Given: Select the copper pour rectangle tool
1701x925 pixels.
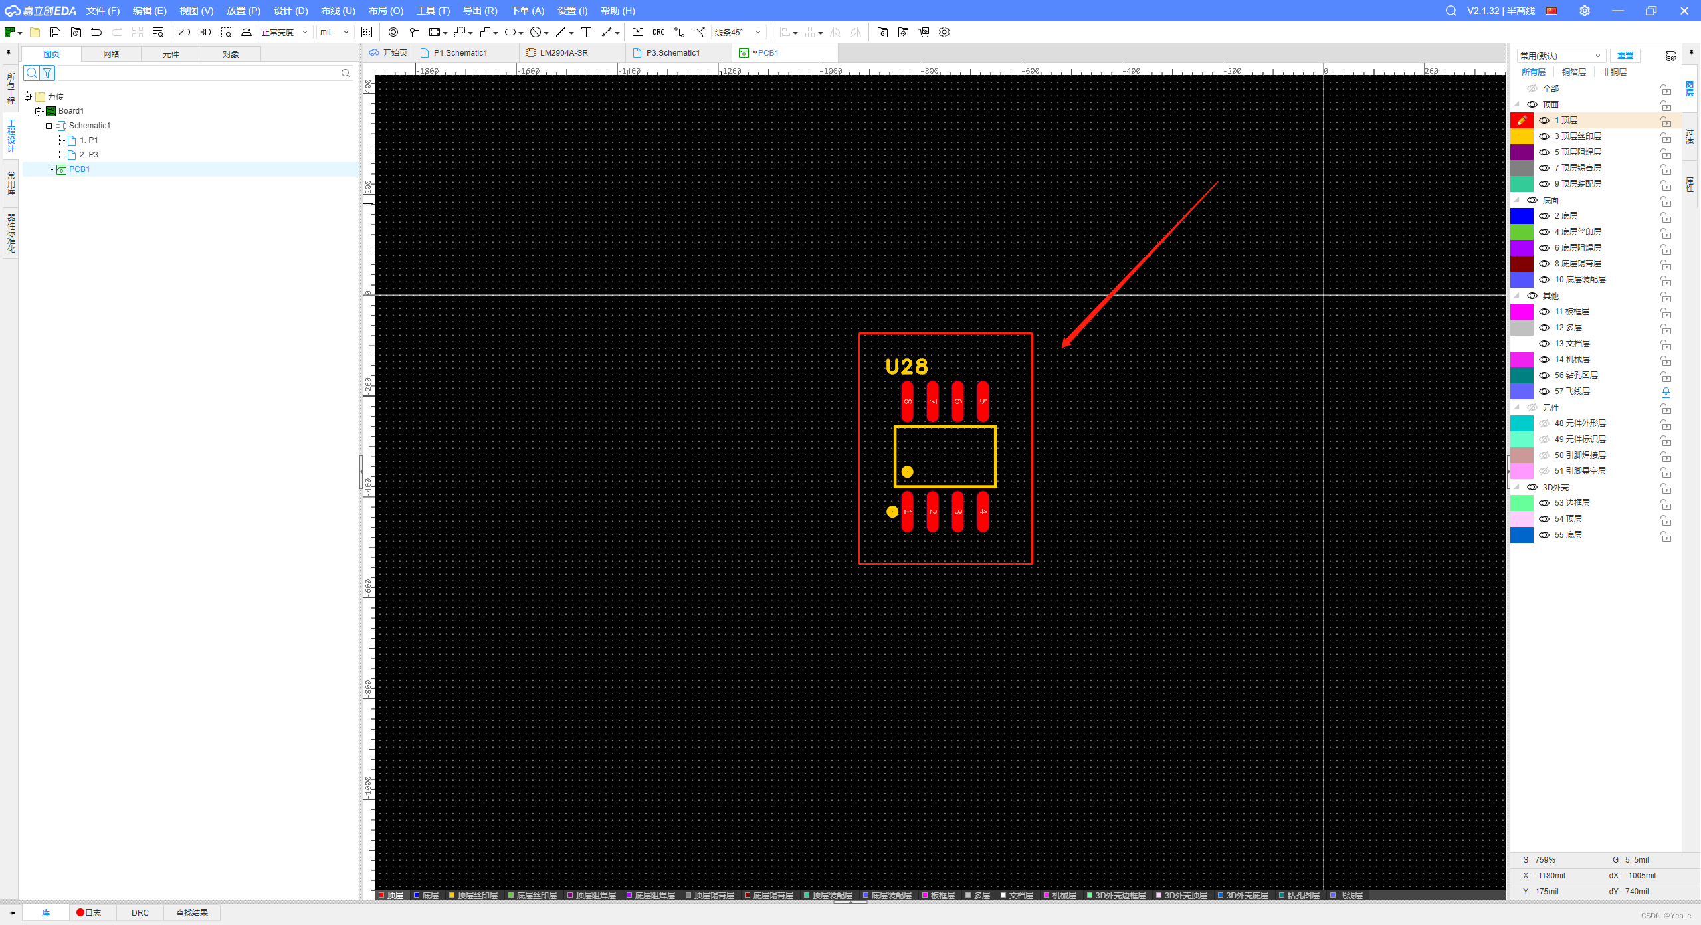Looking at the screenshot, I should tap(435, 32).
